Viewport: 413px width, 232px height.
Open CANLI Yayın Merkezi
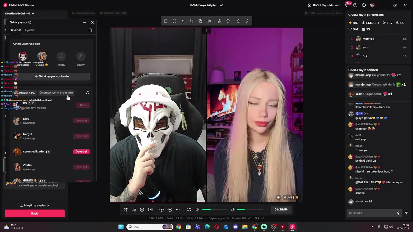[324, 5]
